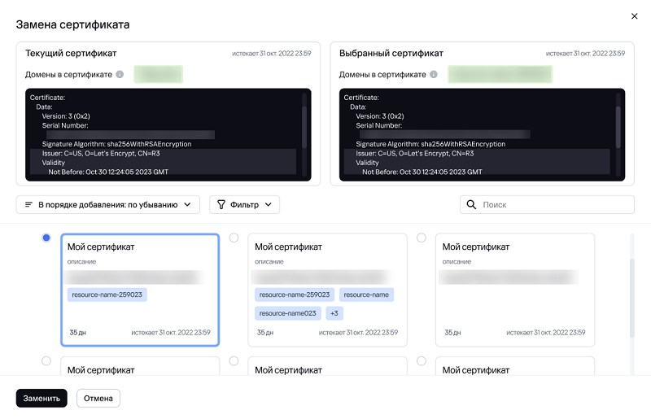Open the sort order dropdown

(107, 205)
